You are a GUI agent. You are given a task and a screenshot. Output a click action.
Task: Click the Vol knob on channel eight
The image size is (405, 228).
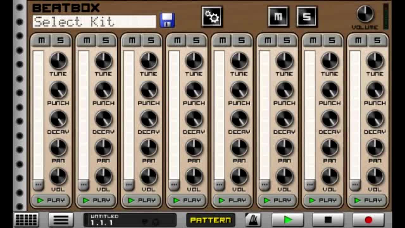click(x=375, y=176)
